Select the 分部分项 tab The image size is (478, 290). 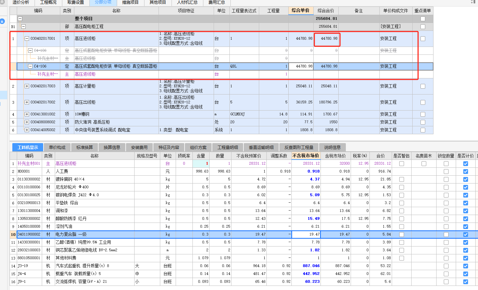pyautogui.click(x=103, y=2)
